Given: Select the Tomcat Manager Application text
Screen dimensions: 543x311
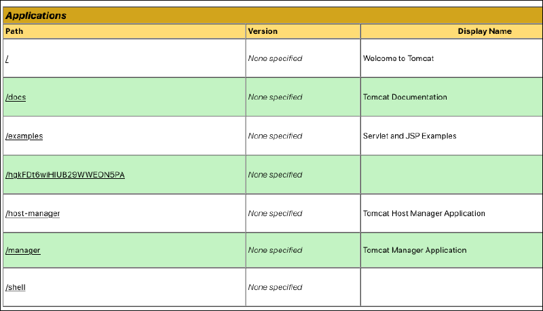Looking at the screenshot, I should point(415,250).
